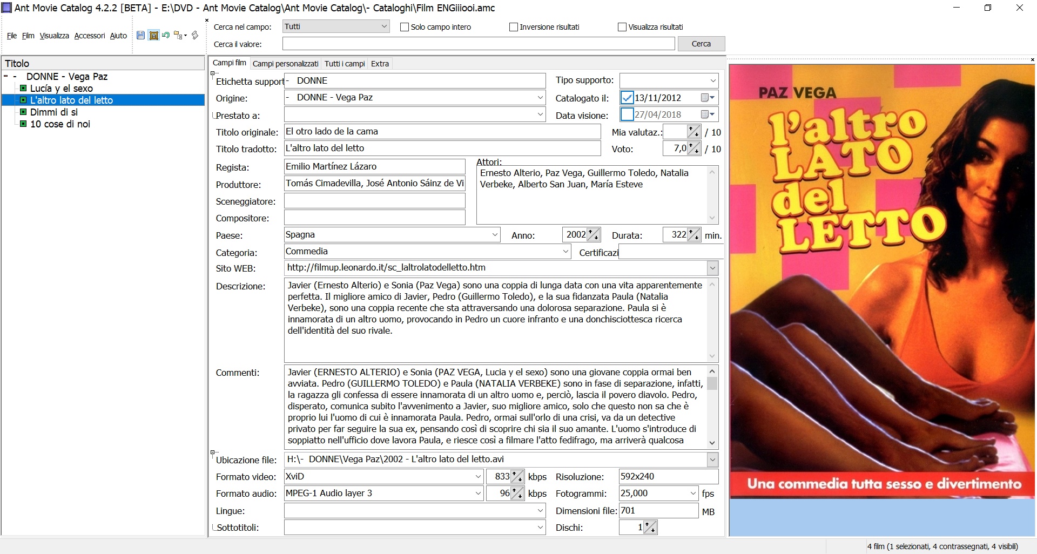Viewport: 1037px width, 554px height.
Task: Click the Titolo column header
Action: click(103, 63)
